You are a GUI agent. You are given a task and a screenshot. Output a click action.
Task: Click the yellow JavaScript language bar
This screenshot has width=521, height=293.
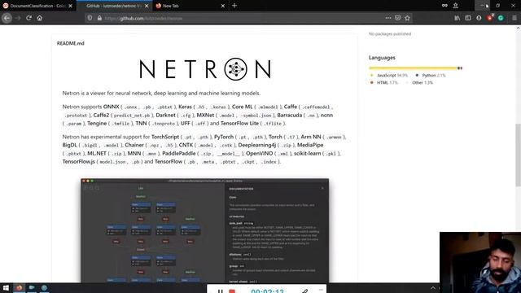[413, 68]
